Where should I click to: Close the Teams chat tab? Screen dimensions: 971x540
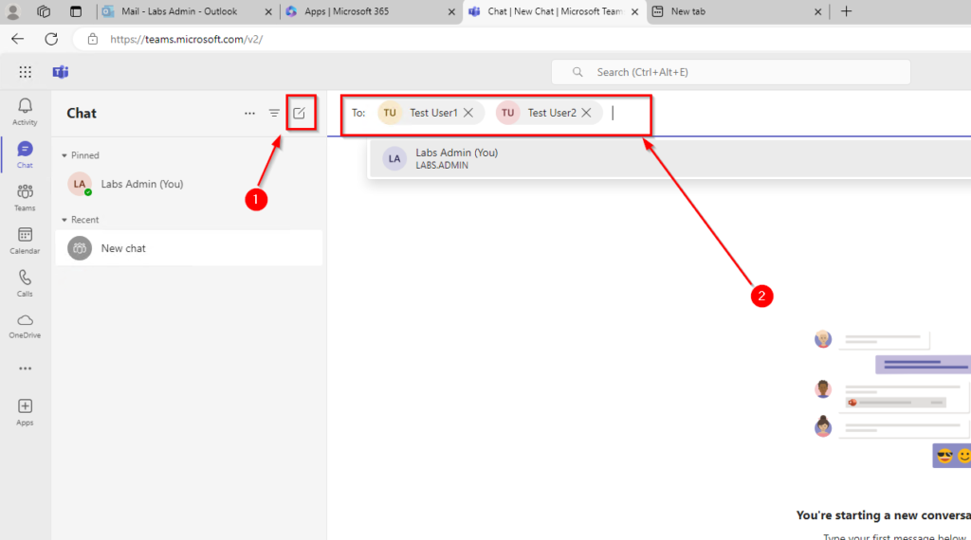pos(634,11)
